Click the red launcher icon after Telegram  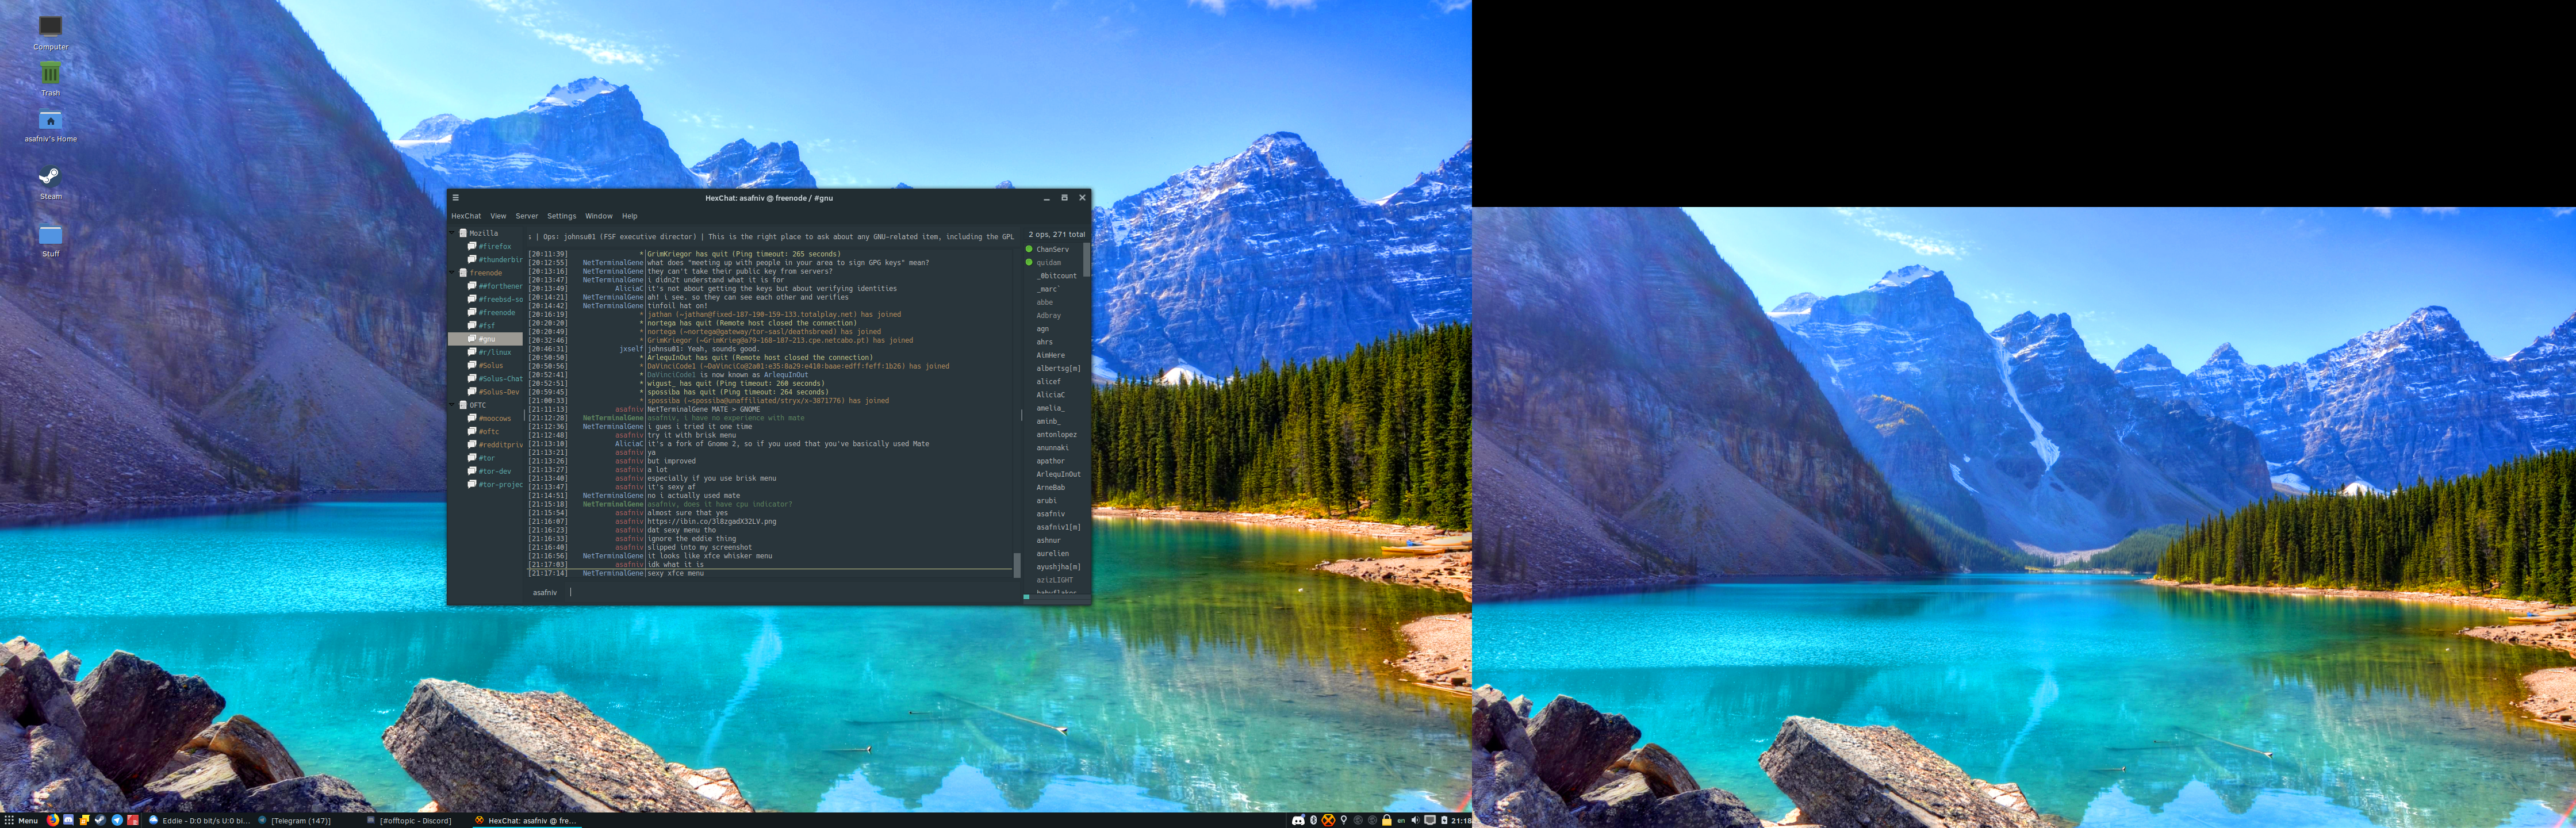(133, 820)
